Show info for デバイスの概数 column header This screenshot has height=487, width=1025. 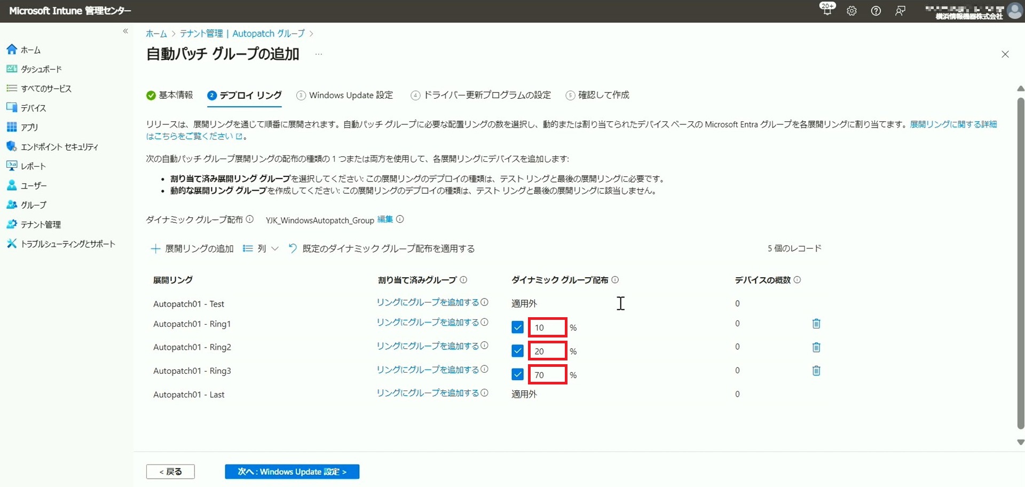pyautogui.click(x=797, y=280)
